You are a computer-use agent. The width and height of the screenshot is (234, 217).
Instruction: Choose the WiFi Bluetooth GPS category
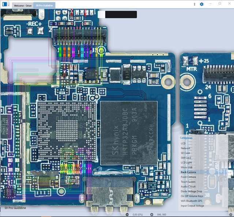(192, 201)
